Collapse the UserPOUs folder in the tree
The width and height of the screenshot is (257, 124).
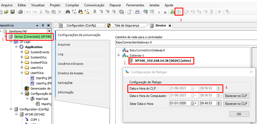[22, 73]
